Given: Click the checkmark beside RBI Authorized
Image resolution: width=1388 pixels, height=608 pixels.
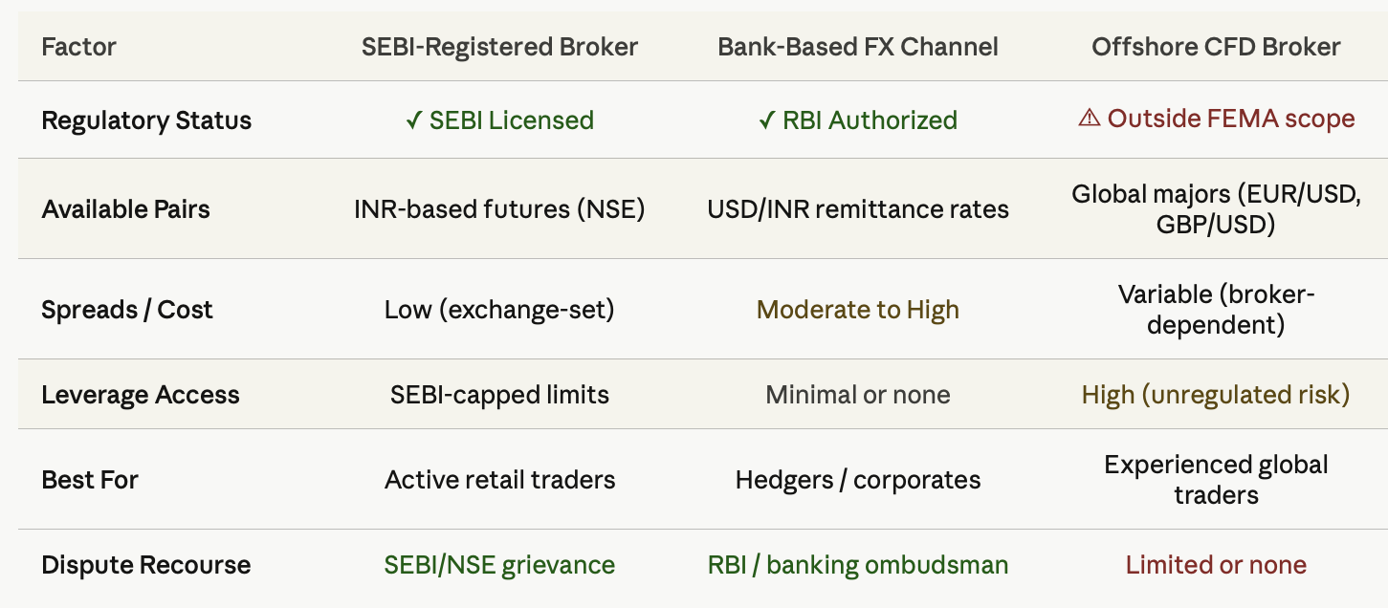Looking at the screenshot, I should click(765, 120).
